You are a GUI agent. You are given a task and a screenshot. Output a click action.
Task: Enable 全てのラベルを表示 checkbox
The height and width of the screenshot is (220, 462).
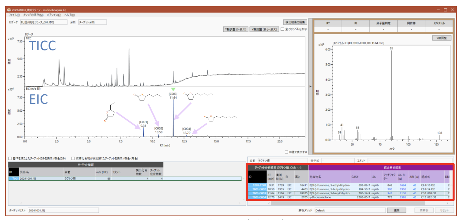283,29
